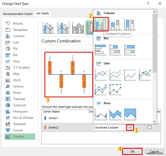
Task: Click the Series2 Clustered Column combo box
Action: pos(113,127)
